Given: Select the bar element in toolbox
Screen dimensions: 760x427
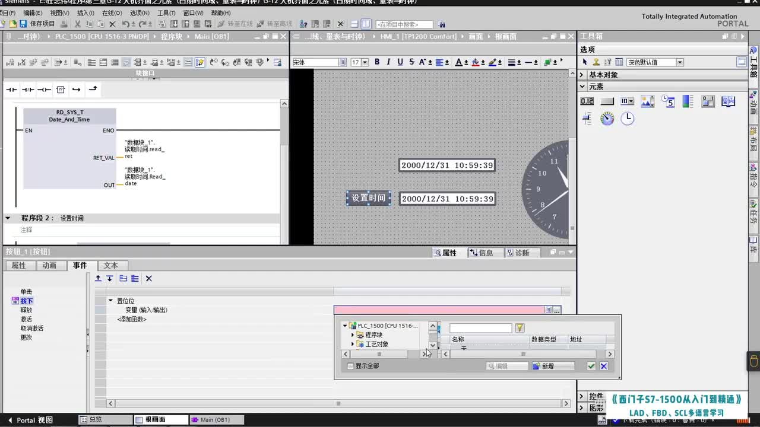Looking at the screenshot, I should click(688, 101).
